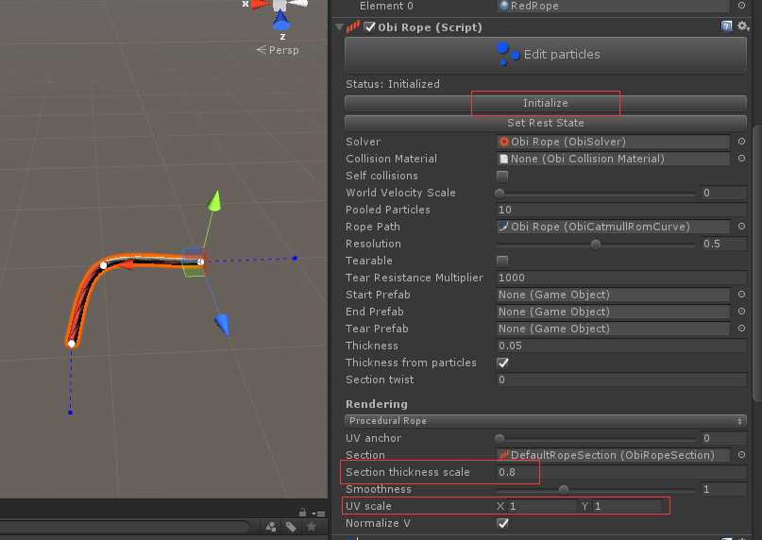Click Section twist value field
762x540 pixels.
coord(621,380)
